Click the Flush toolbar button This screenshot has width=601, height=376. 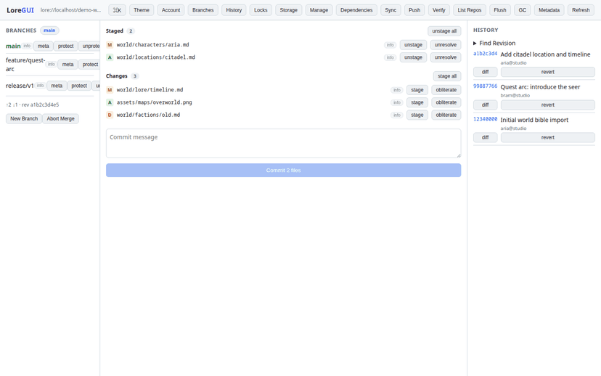(x=500, y=10)
